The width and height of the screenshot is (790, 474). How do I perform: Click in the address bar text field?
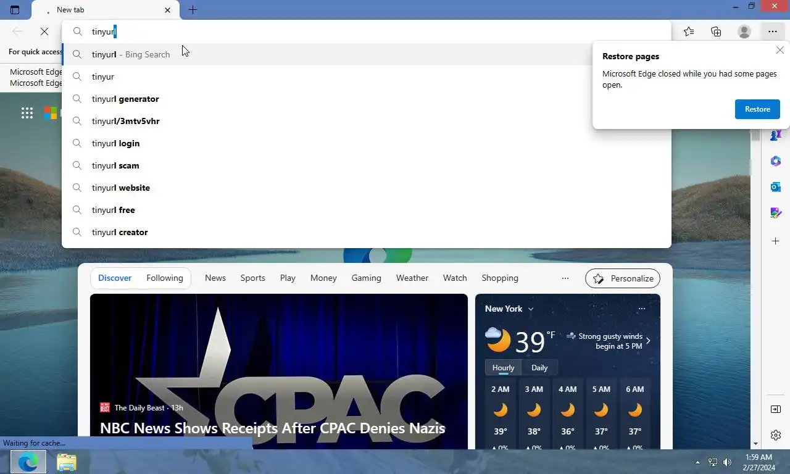(367, 31)
